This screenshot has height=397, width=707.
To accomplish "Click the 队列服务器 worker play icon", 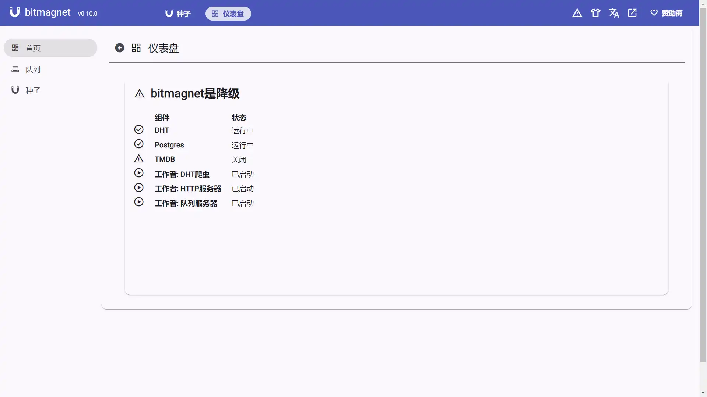I will 139,202.
